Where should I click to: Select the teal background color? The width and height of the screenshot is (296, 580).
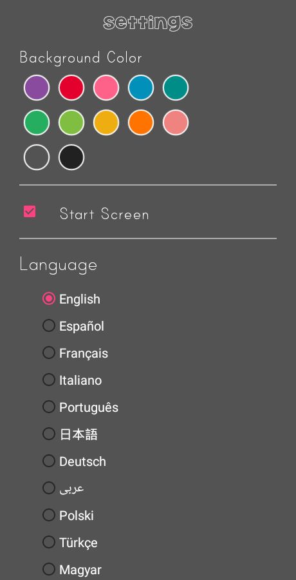click(176, 88)
